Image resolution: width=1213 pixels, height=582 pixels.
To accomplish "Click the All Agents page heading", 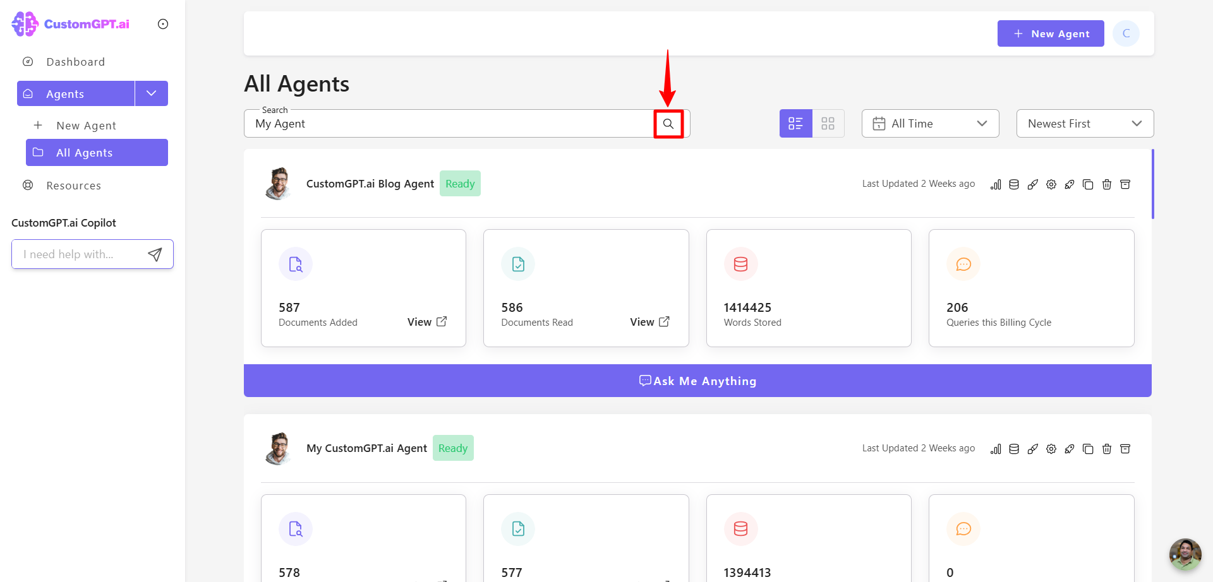I will tap(296, 84).
